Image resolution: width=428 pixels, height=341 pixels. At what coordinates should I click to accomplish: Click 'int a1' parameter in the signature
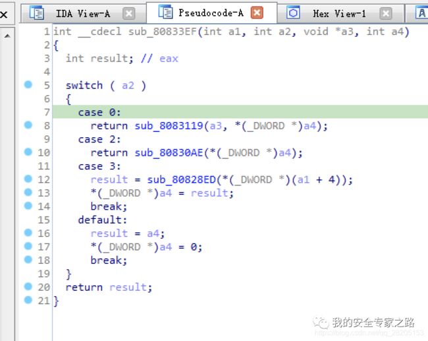point(222,32)
